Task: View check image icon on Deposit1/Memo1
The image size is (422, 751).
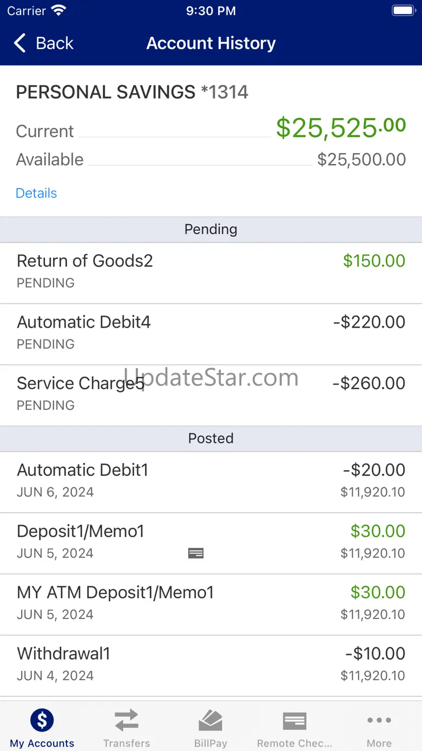Action: click(196, 553)
